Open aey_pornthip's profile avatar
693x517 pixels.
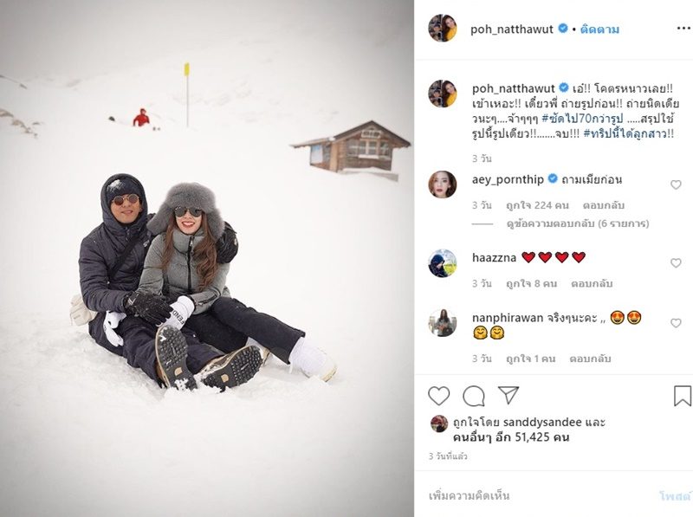(443, 184)
